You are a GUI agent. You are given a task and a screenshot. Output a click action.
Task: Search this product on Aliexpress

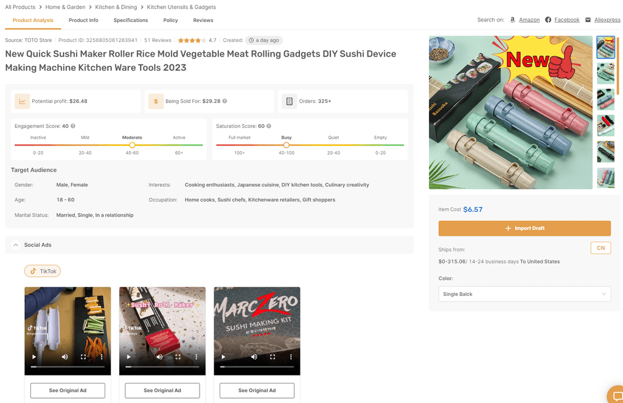pos(608,20)
